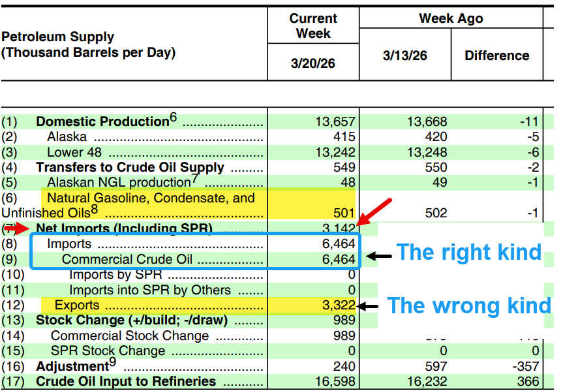Select the 3/20/26 date cell
Screen dimensions: 563x391
pos(313,64)
